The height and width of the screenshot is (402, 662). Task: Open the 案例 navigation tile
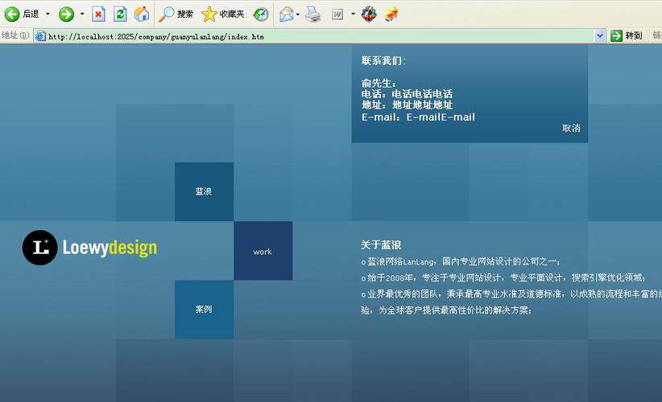(x=204, y=310)
